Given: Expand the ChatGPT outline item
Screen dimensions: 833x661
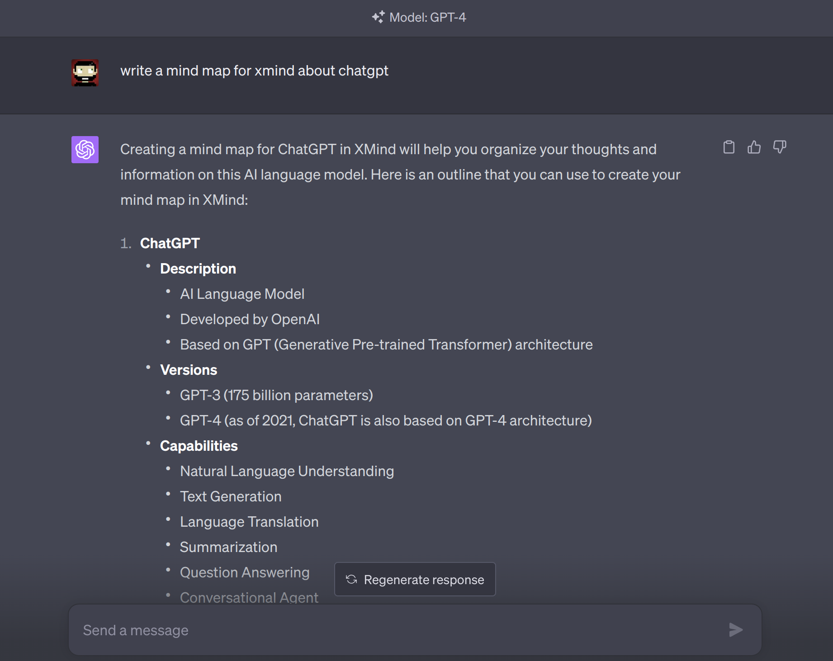Looking at the screenshot, I should coord(170,243).
